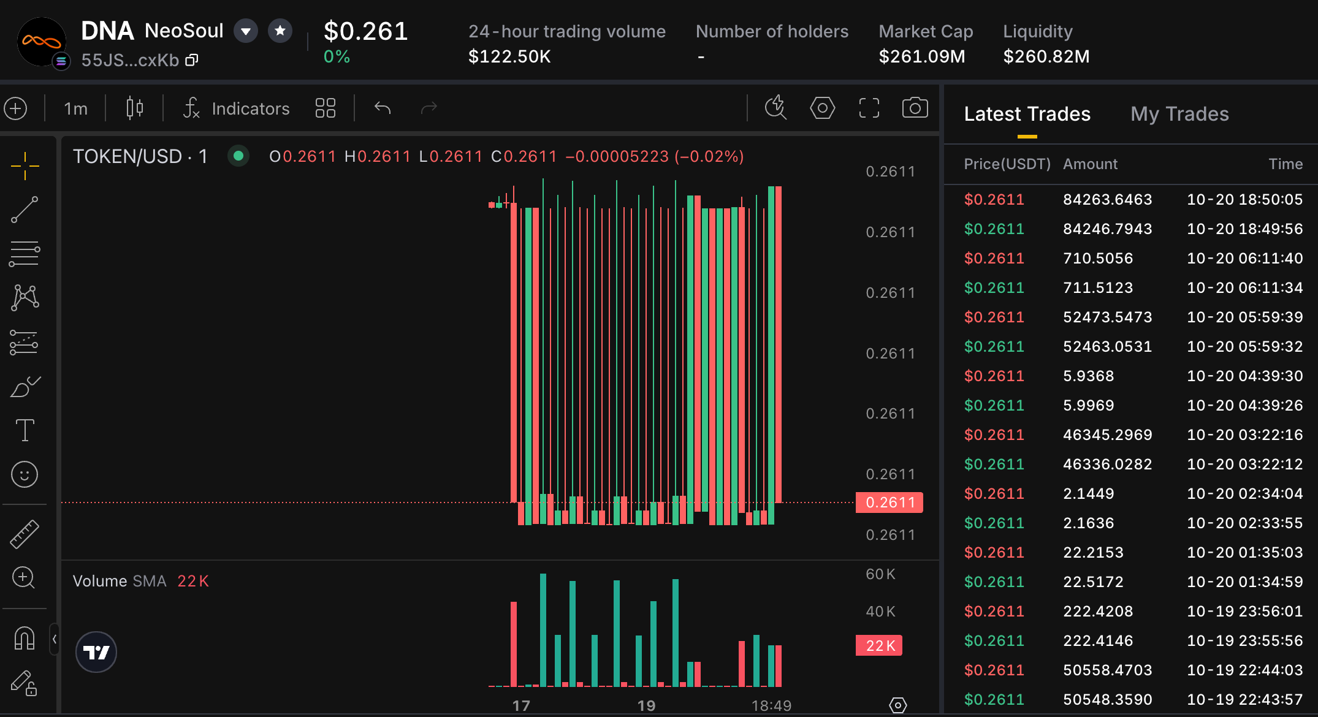
Task: Select the trade at 10-19 22:44:03
Action: [1132, 670]
